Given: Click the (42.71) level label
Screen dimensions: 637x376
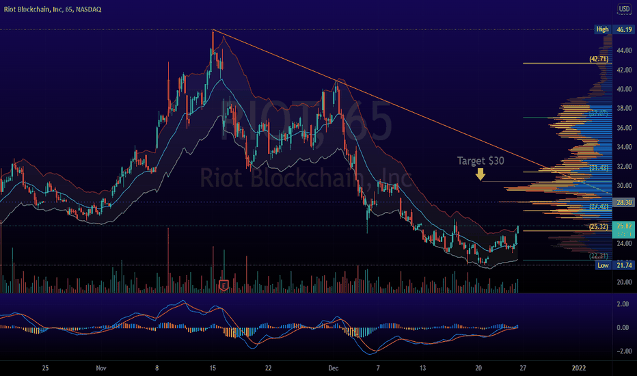Looking at the screenshot, I should (x=599, y=59).
